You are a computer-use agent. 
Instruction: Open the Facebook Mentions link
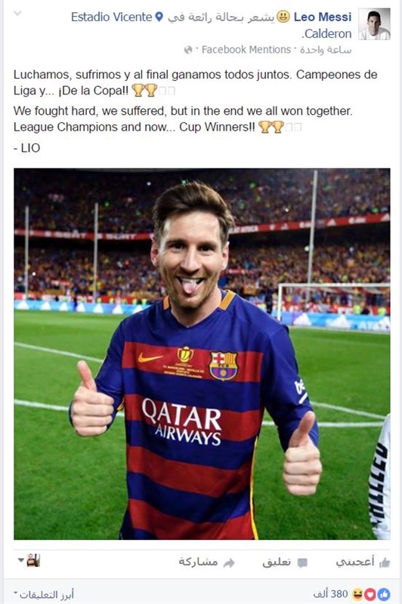pyautogui.click(x=246, y=50)
